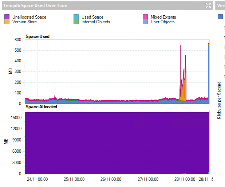Click the Space Allocated chart title
This screenshot has height=187, width=225.
(x=42, y=107)
